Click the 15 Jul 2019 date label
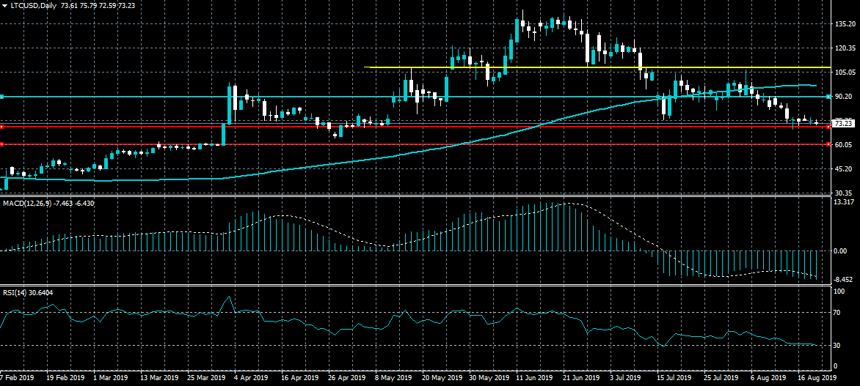Viewport: 860px width, 386px height. point(674,378)
